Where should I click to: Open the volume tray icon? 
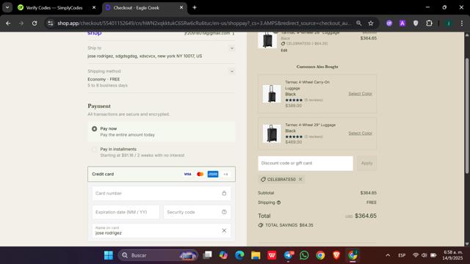pos(424,255)
